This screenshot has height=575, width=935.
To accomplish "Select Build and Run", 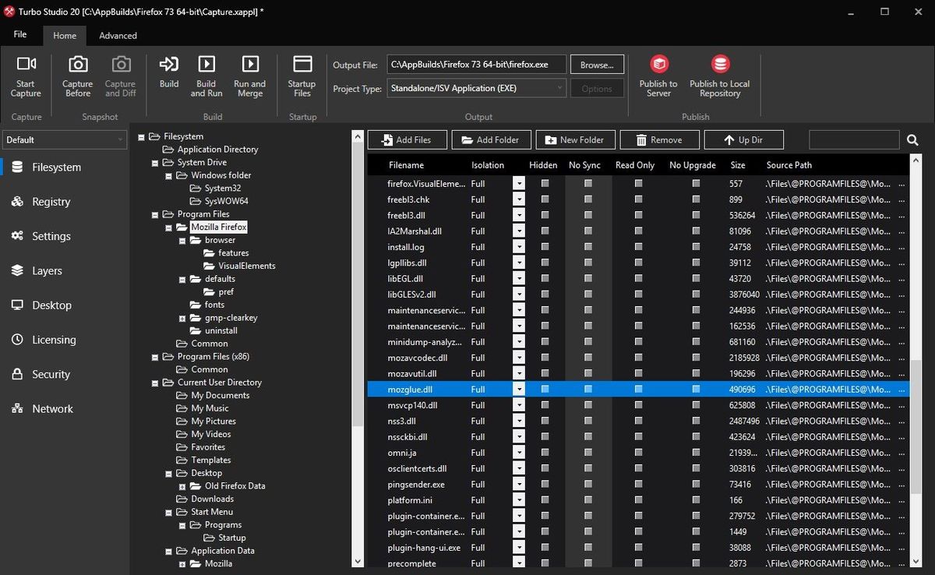I will coord(206,70).
